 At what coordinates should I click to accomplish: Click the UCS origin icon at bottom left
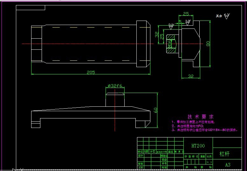pos(18,169)
